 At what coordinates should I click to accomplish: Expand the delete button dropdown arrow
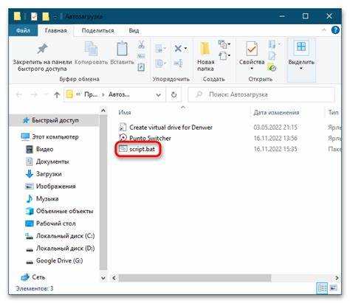pyautogui.click(x=185, y=49)
